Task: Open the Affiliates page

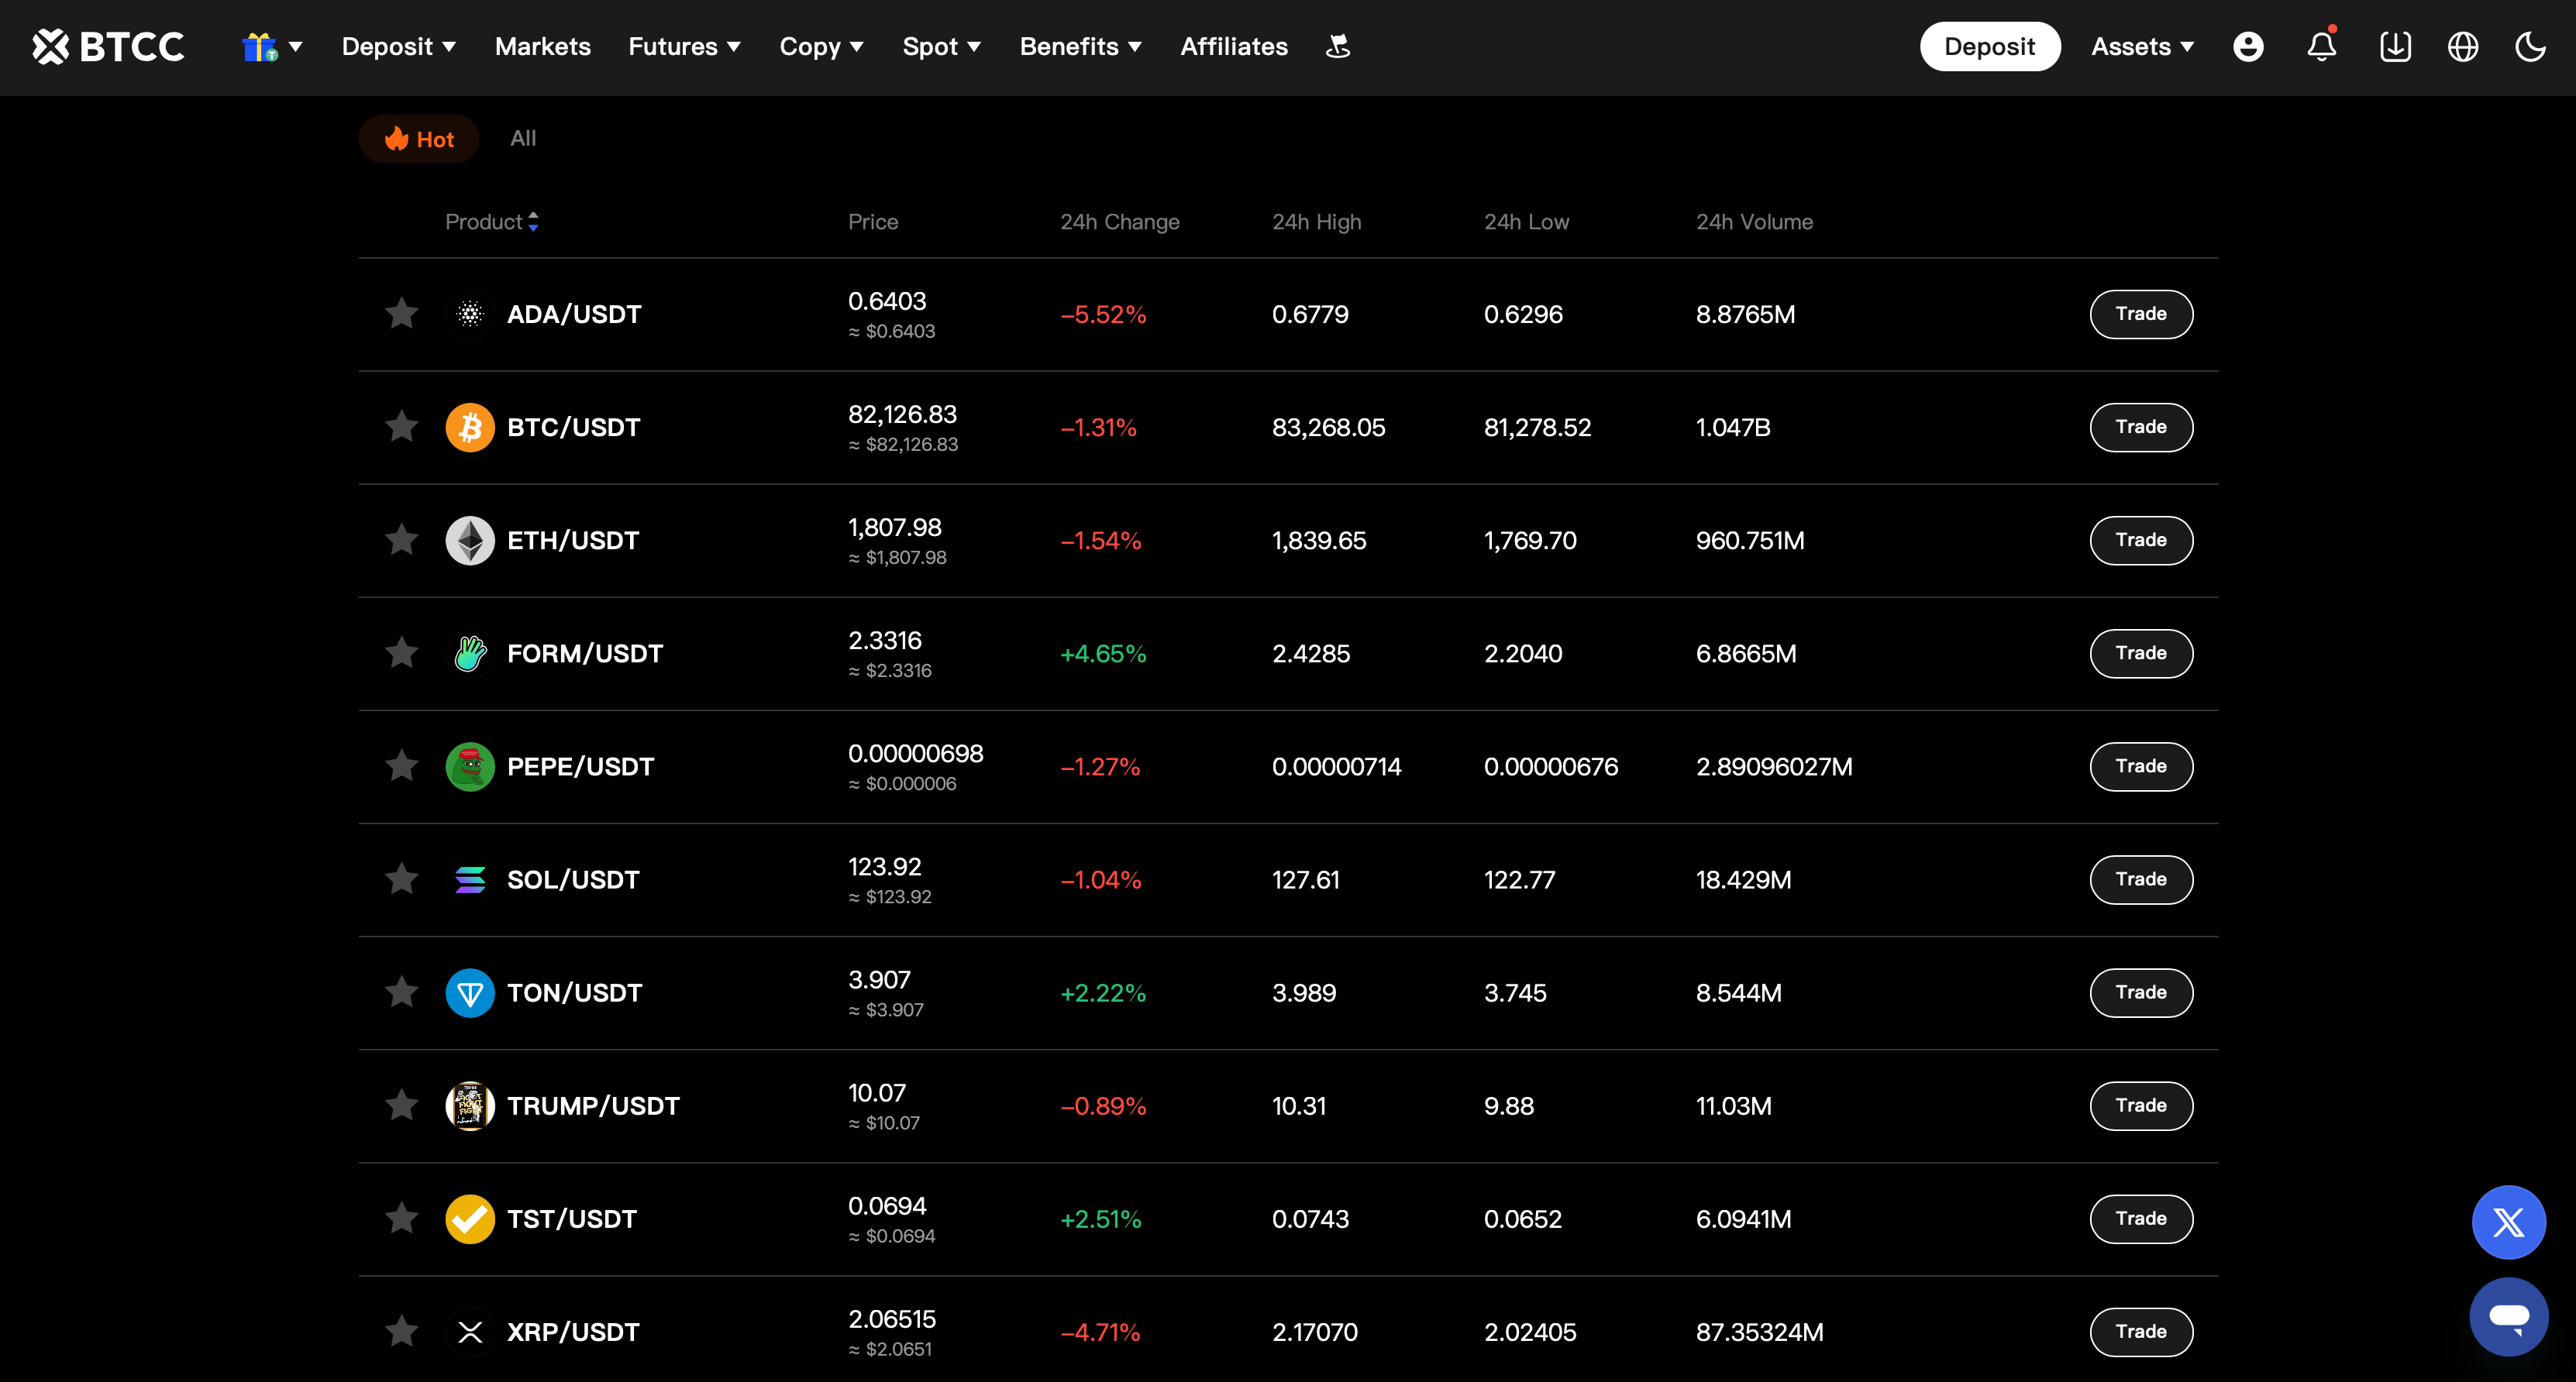Action: 1233,46
